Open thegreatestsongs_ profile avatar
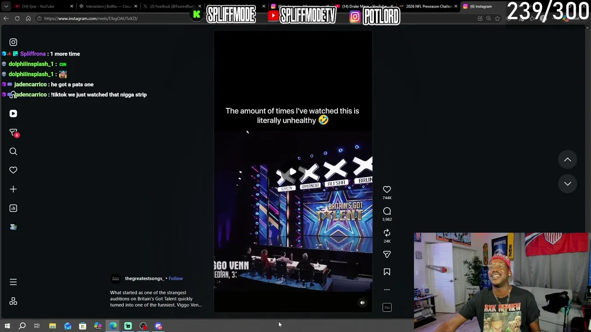Image resolution: width=591 pixels, height=332 pixels. [x=115, y=279]
